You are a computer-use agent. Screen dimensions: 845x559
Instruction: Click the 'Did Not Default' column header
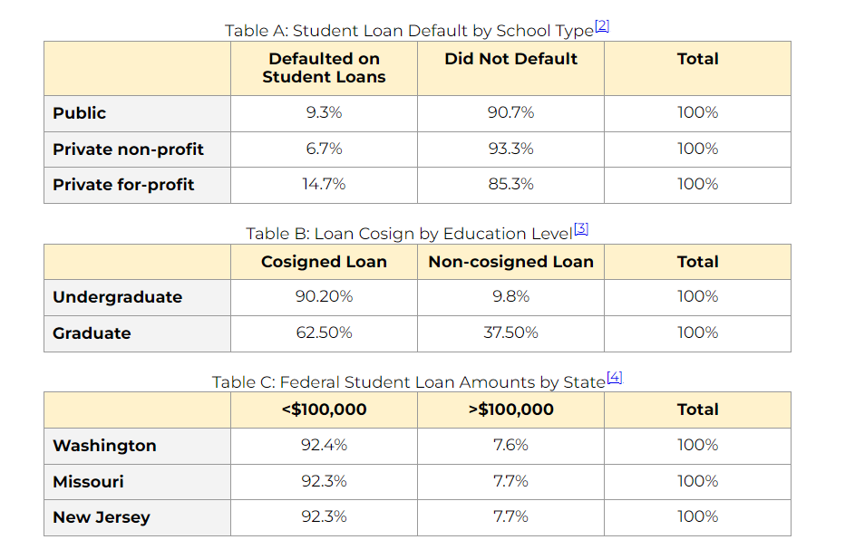pos(510,59)
